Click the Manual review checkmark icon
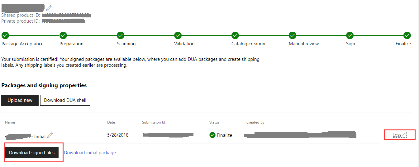Screen dimensions: 419x167 click(x=293, y=35)
